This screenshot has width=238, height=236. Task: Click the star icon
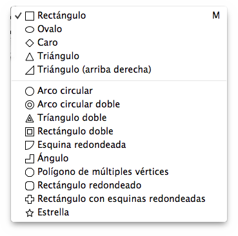(x=30, y=213)
